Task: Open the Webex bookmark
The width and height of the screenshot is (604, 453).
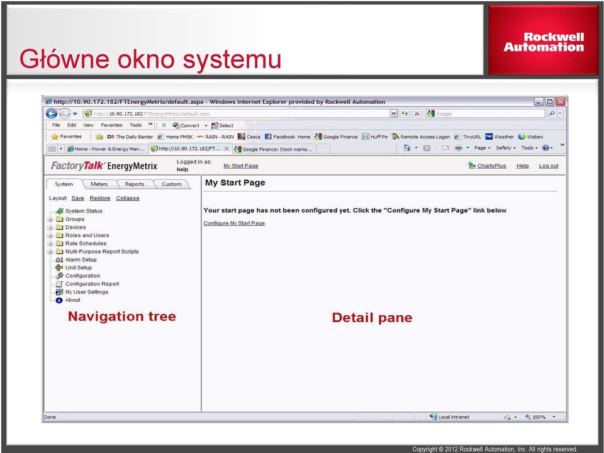Action: [531, 137]
